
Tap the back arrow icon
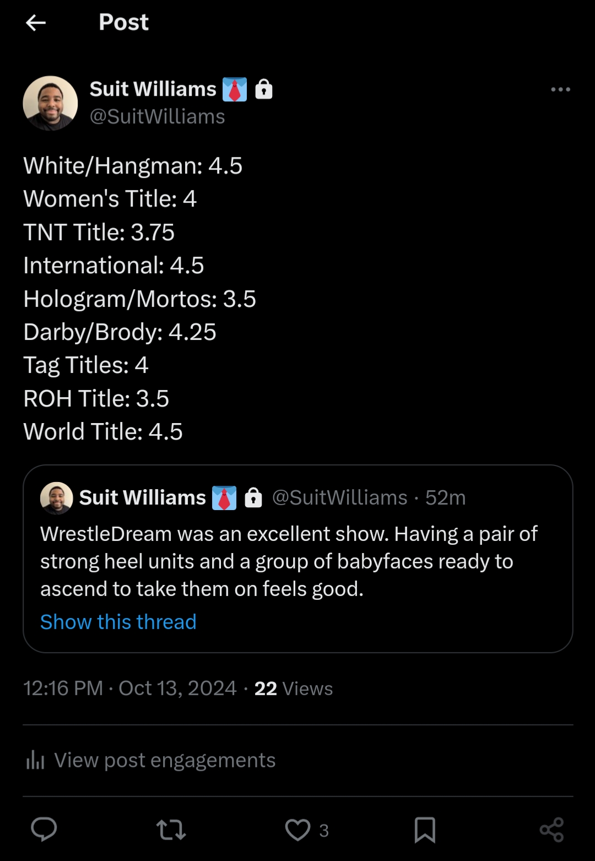pos(36,23)
